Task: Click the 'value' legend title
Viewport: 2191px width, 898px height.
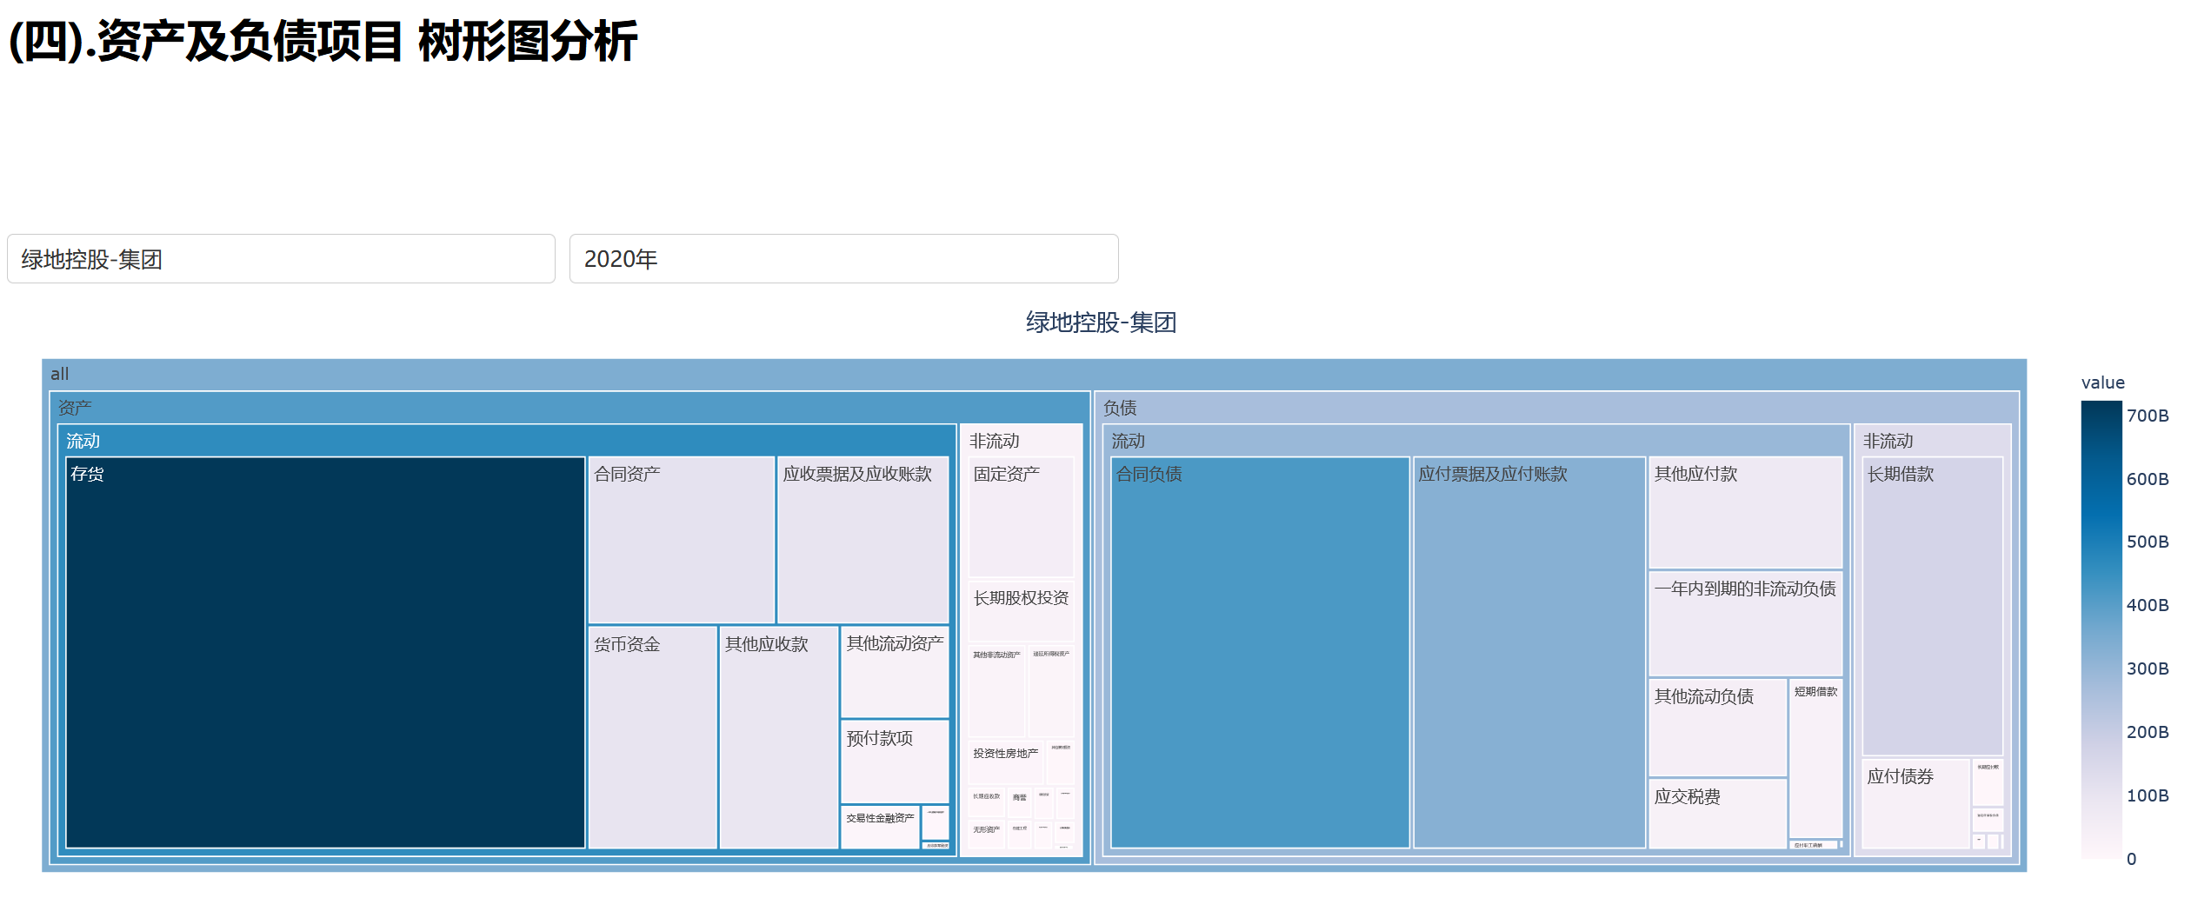Action: [x=2102, y=382]
